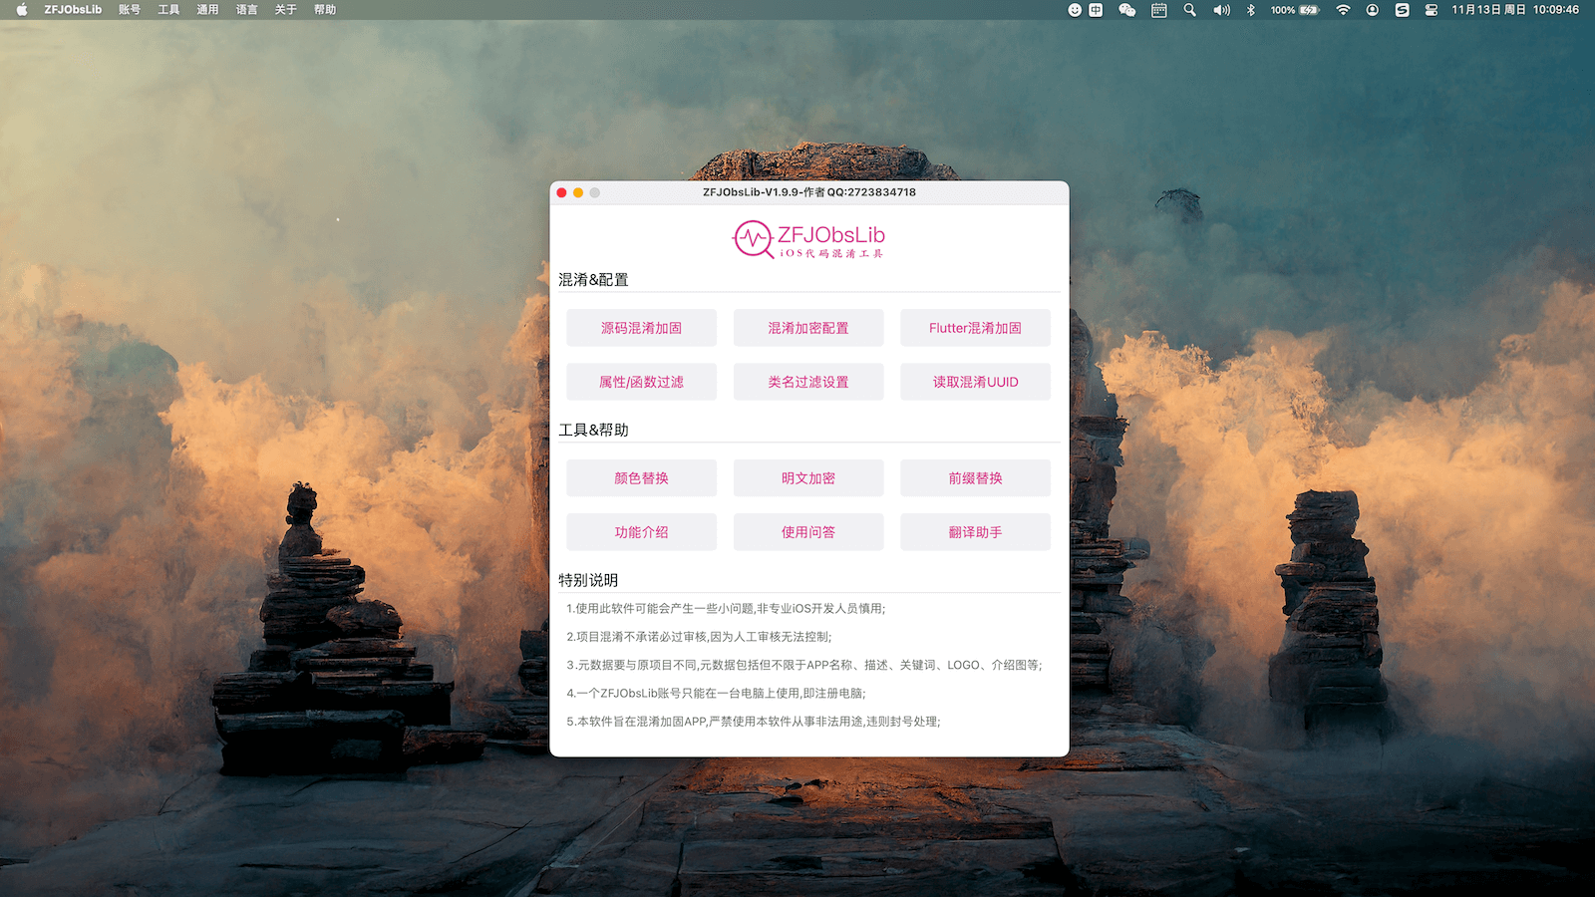Screen dimensions: 1595x897
Task: Open the 颜色替换 tool
Action: pyautogui.click(x=641, y=478)
